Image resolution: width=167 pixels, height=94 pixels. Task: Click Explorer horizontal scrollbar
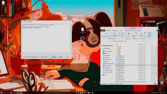(x=130, y=82)
